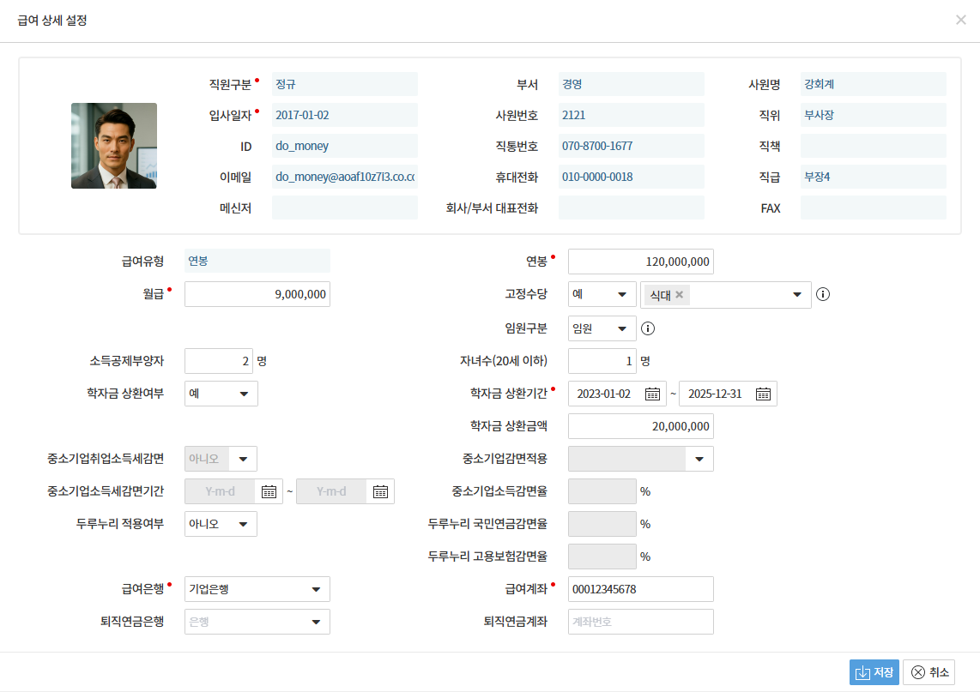Expand the 임원구분 dropdown

pyautogui.click(x=602, y=328)
